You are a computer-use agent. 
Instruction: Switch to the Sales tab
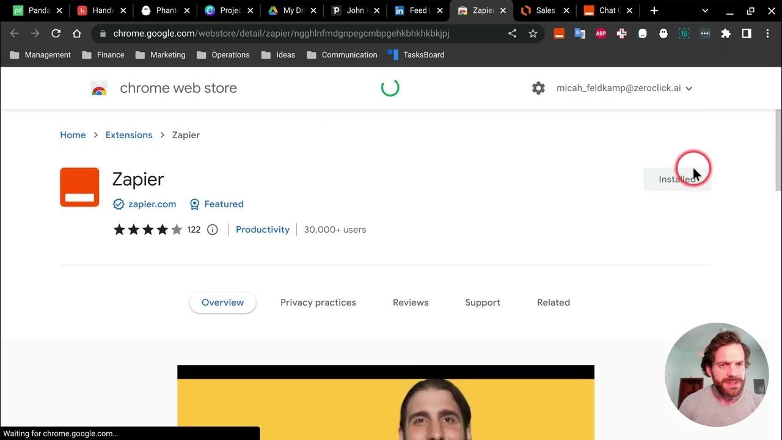pos(545,10)
